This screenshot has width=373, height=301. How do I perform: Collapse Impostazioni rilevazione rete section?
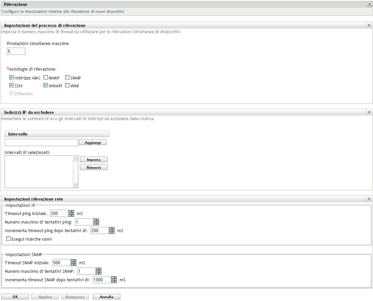pos(369,199)
